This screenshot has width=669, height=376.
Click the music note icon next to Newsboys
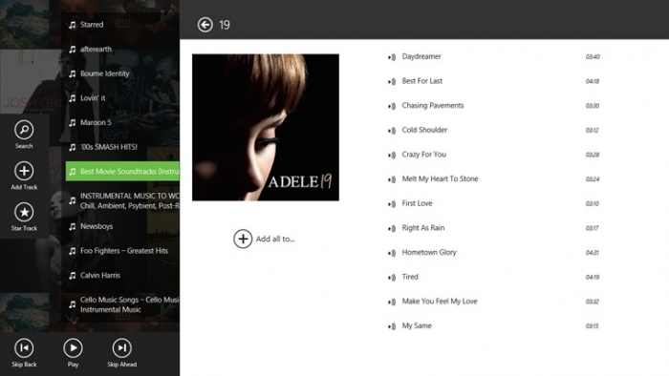pos(73,226)
